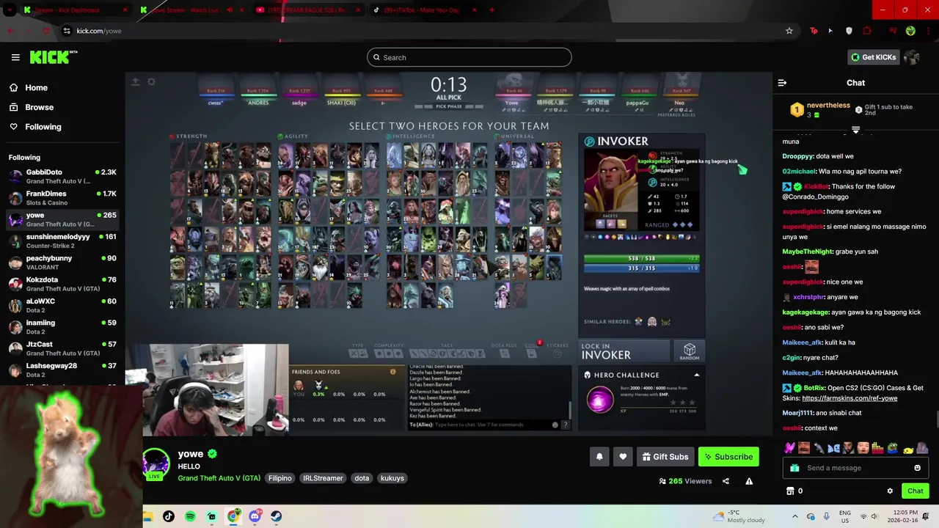This screenshot has width=939, height=528.
Task: Click the Send a message chat field
Action: (855, 468)
